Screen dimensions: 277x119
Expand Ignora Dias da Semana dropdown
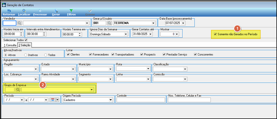pos(126,34)
